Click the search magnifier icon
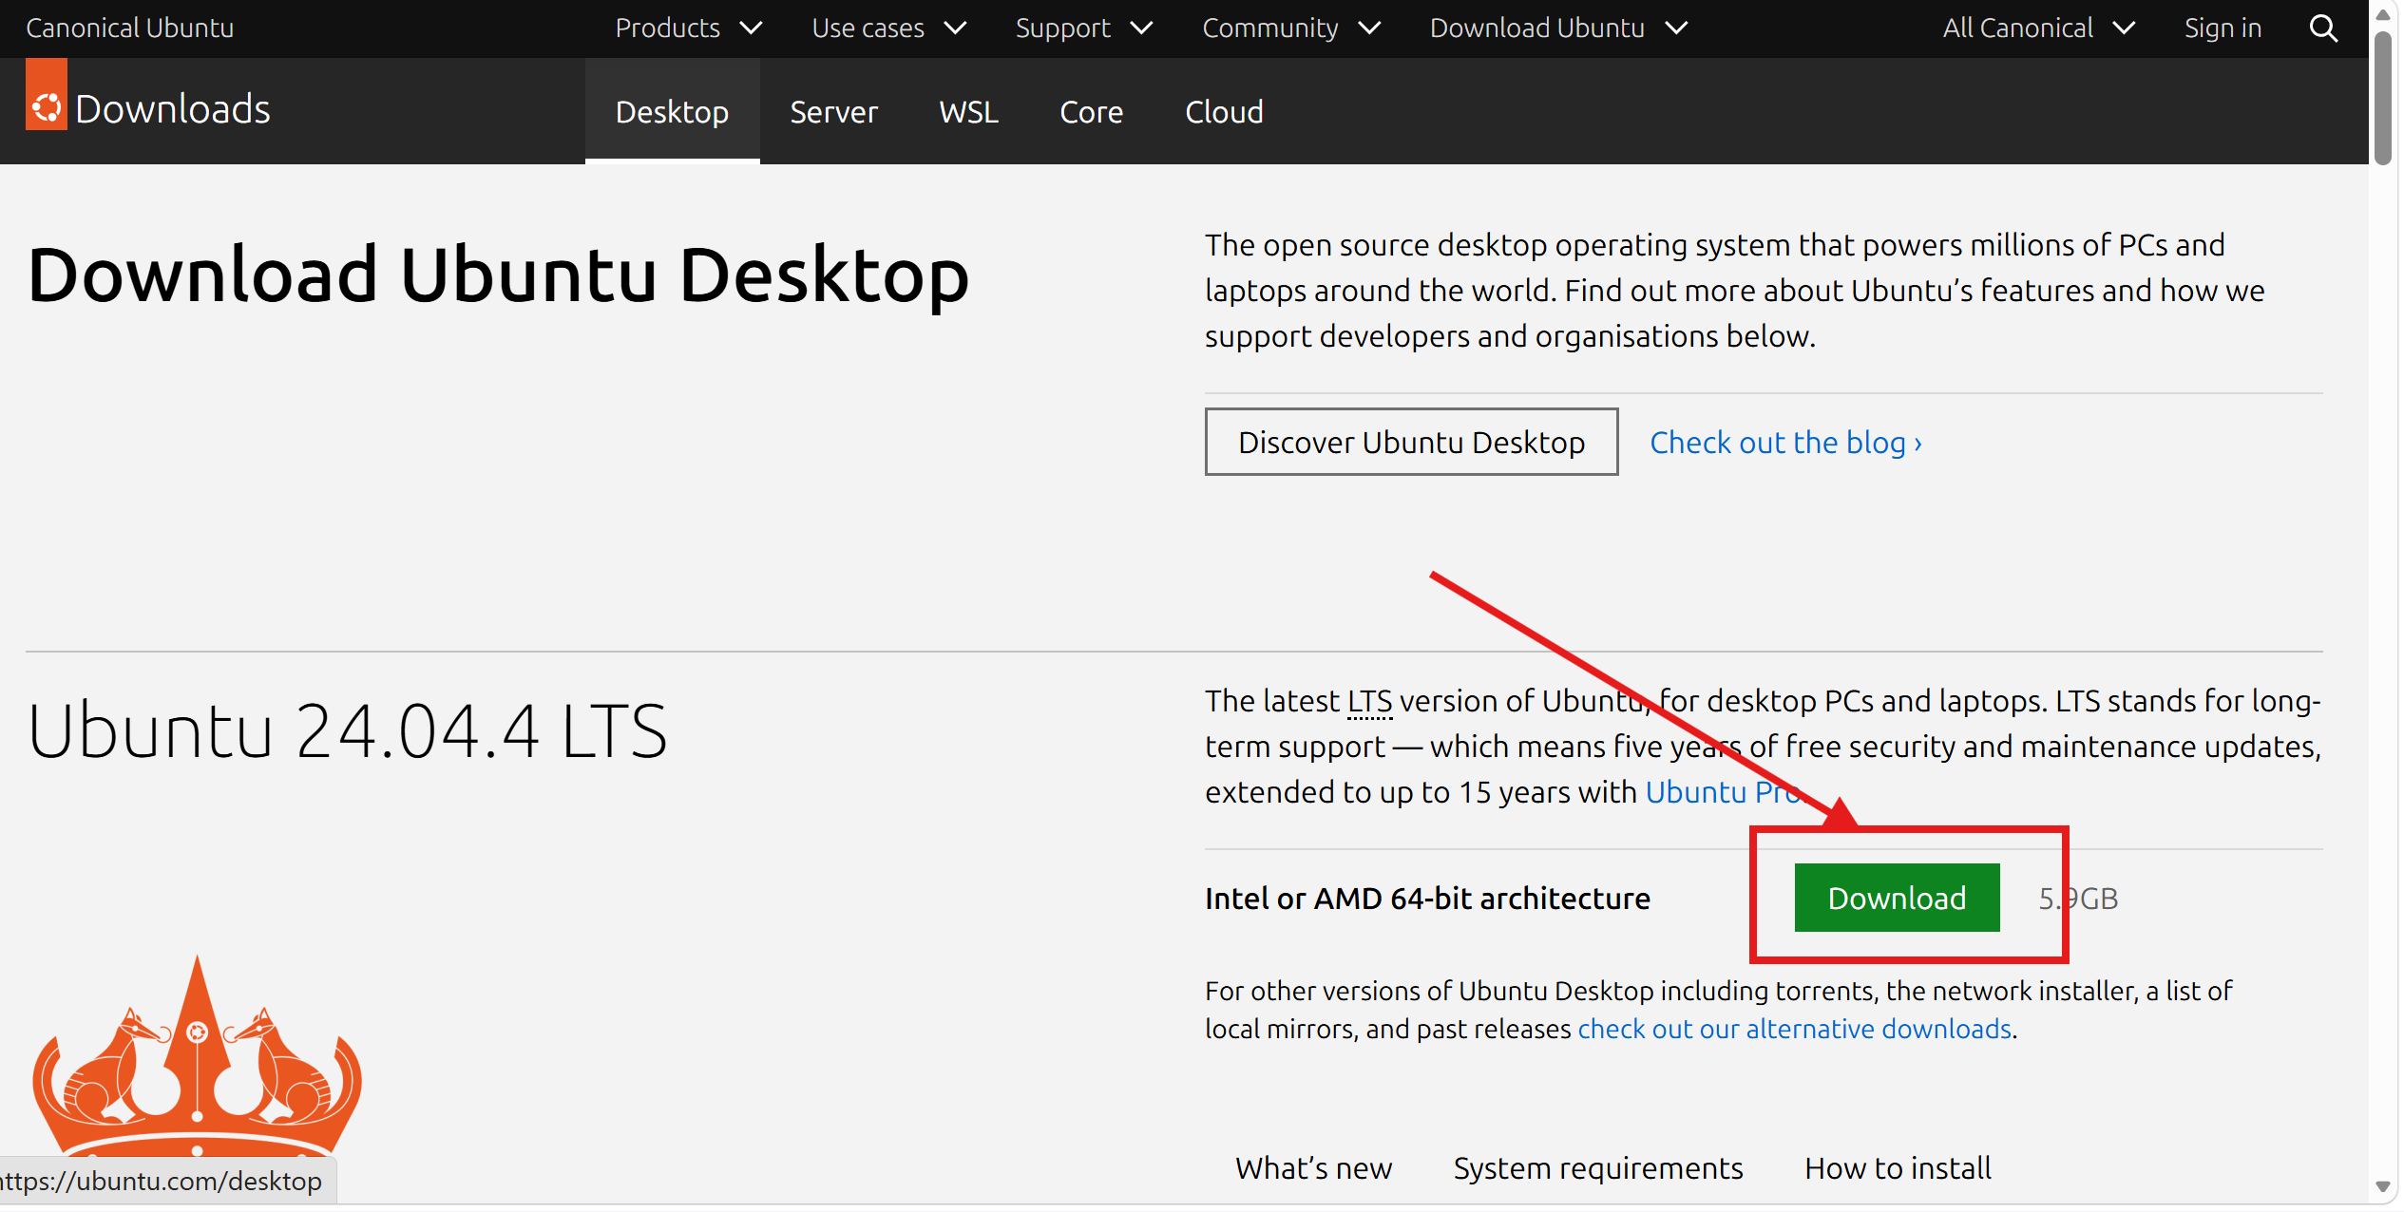 tap(2322, 28)
